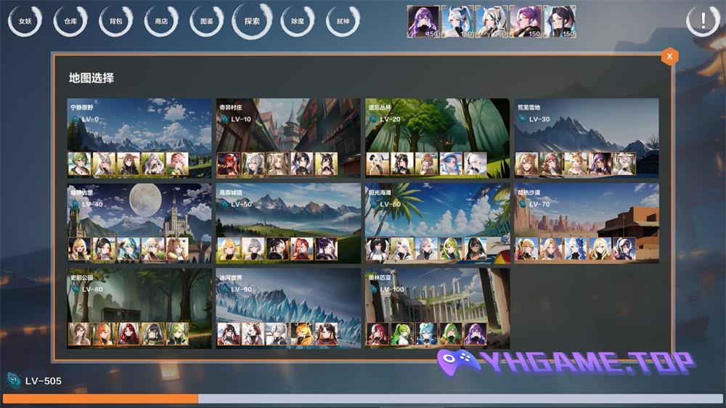Click the exclamation mark alert icon
The height and width of the screenshot is (408, 726).
tap(703, 21)
